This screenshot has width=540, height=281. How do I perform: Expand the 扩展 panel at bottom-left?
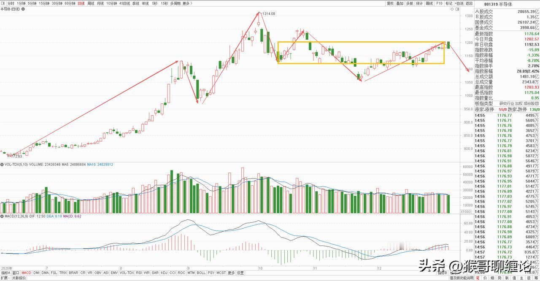point(5,278)
